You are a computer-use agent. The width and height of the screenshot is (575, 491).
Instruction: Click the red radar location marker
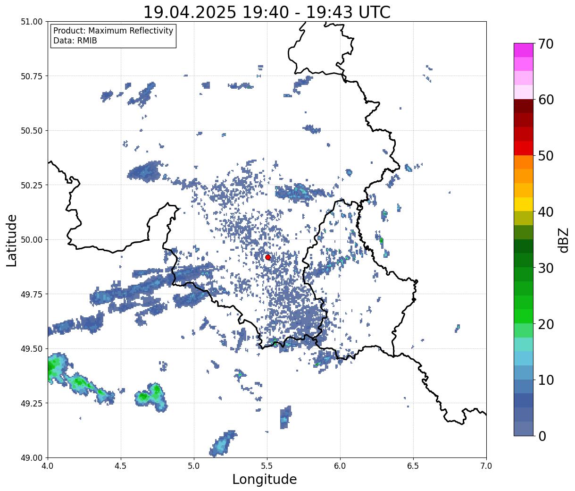[268, 257]
